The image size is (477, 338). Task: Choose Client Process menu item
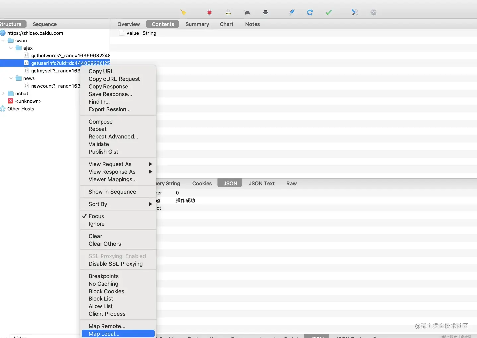click(x=118, y=314)
